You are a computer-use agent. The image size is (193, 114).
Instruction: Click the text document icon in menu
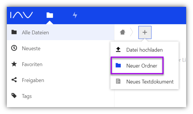click(118, 81)
